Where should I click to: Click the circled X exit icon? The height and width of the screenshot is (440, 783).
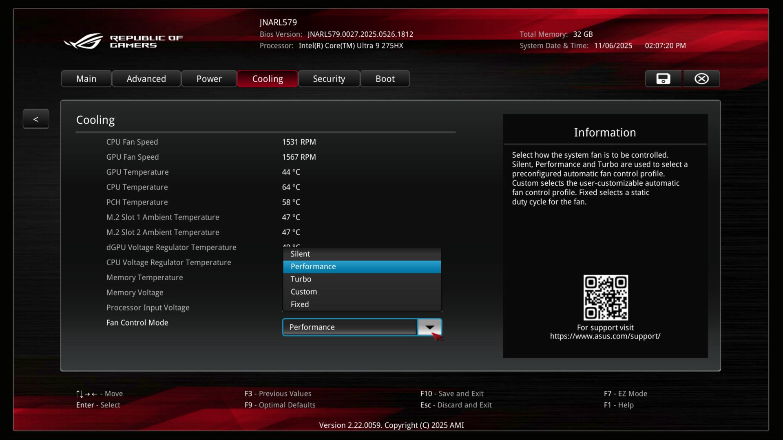click(701, 79)
